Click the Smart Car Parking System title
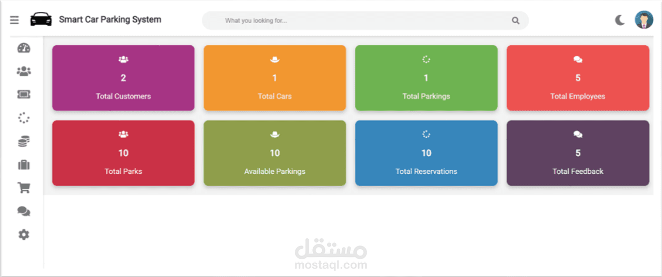 tap(110, 19)
